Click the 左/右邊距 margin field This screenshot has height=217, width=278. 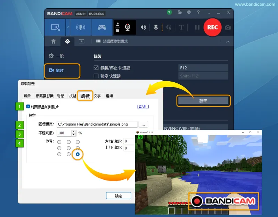click(129, 141)
